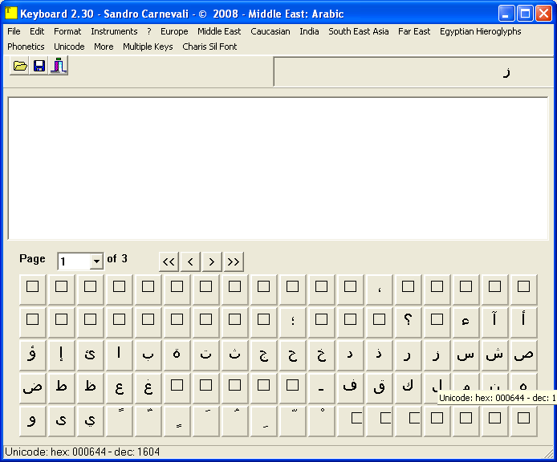The height and width of the screenshot is (462, 557).
Task: Insert the feh ف key
Action: (350, 388)
